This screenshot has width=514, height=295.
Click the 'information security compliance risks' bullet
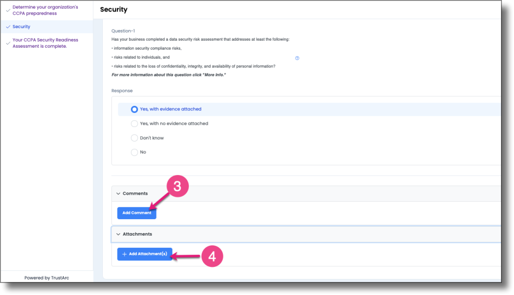146,48
